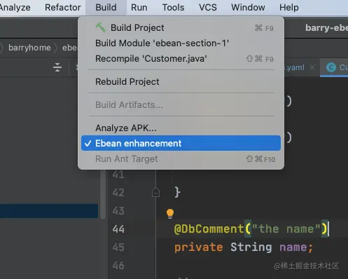Open the Window menu

tap(248, 8)
